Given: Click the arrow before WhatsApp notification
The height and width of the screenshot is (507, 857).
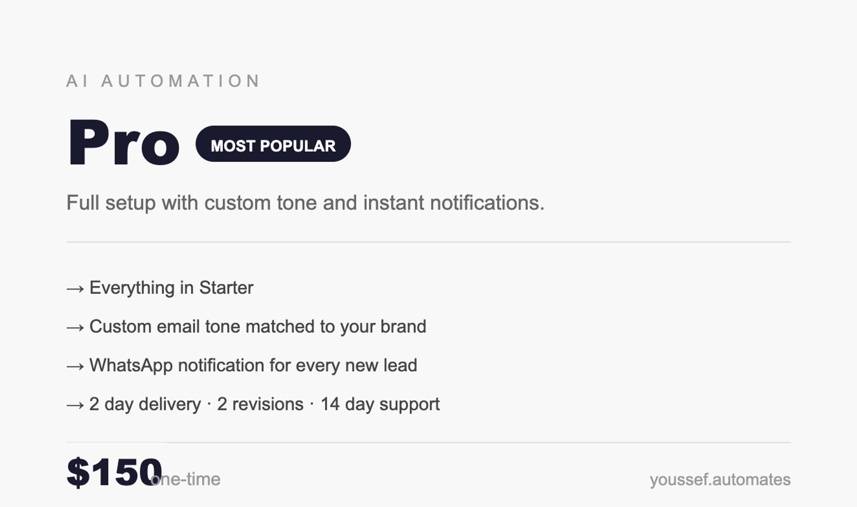Looking at the screenshot, I should point(75,366).
